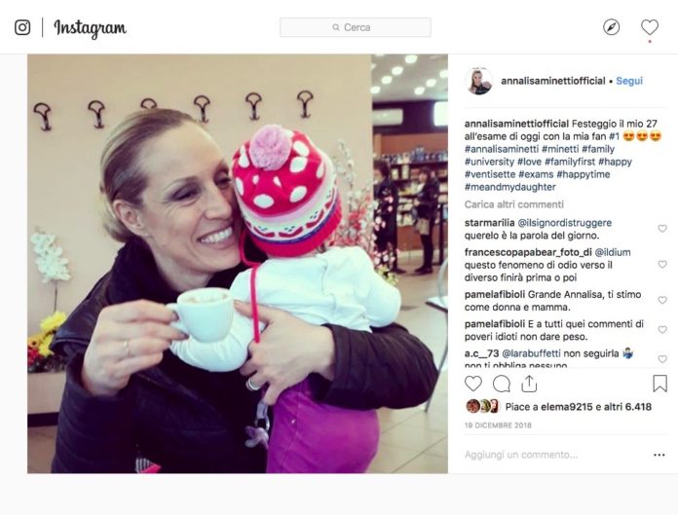Image resolution: width=678 pixels, height=515 pixels.
Task: Open the Instagram camera logo icon
Action: click(x=22, y=27)
